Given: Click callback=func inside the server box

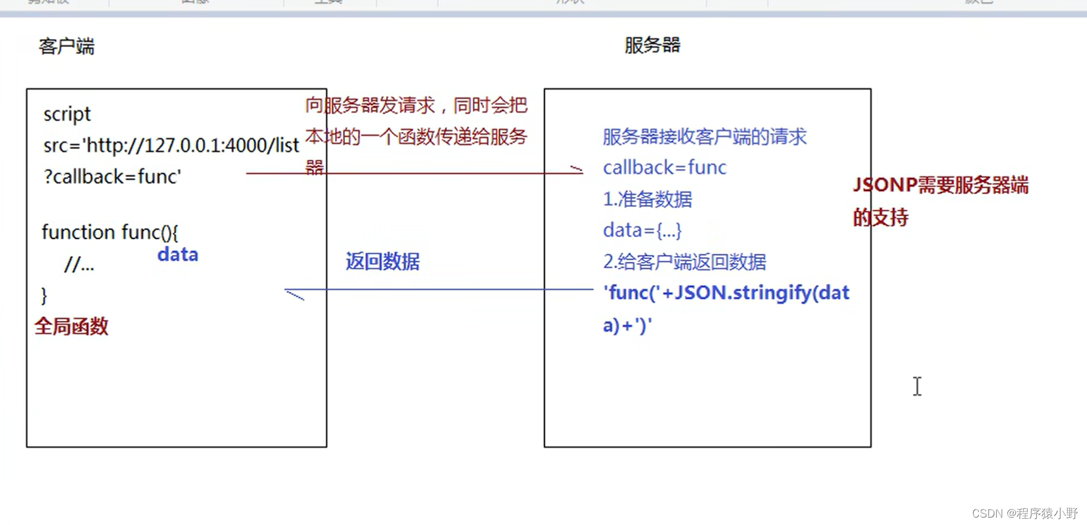Looking at the screenshot, I should [664, 167].
